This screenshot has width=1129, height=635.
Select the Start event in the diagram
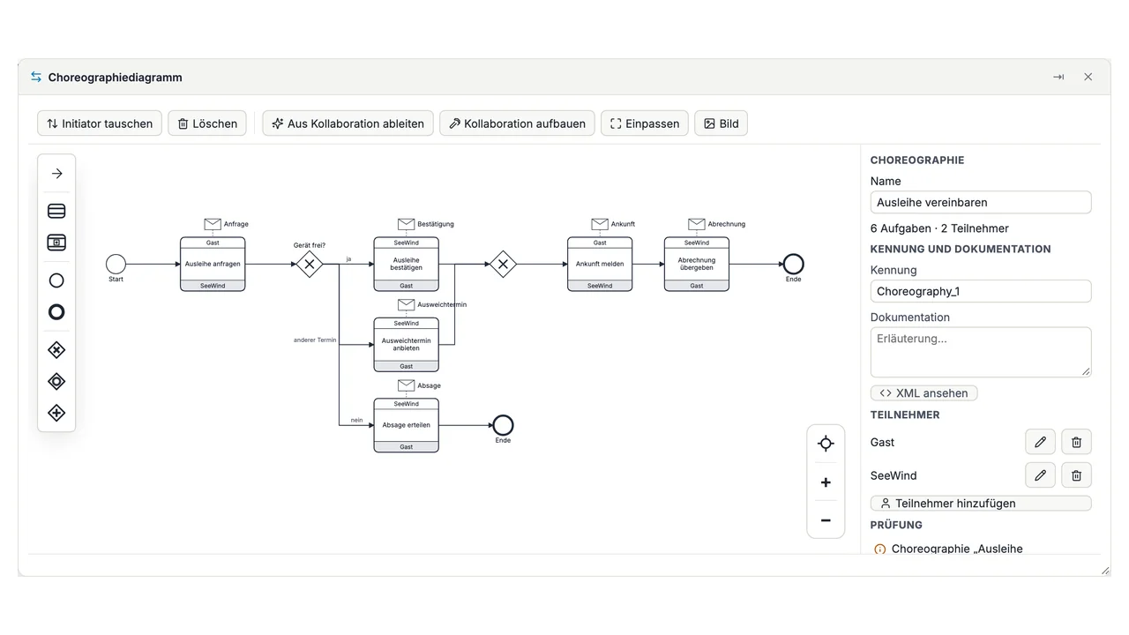pyautogui.click(x=116, y=264)
